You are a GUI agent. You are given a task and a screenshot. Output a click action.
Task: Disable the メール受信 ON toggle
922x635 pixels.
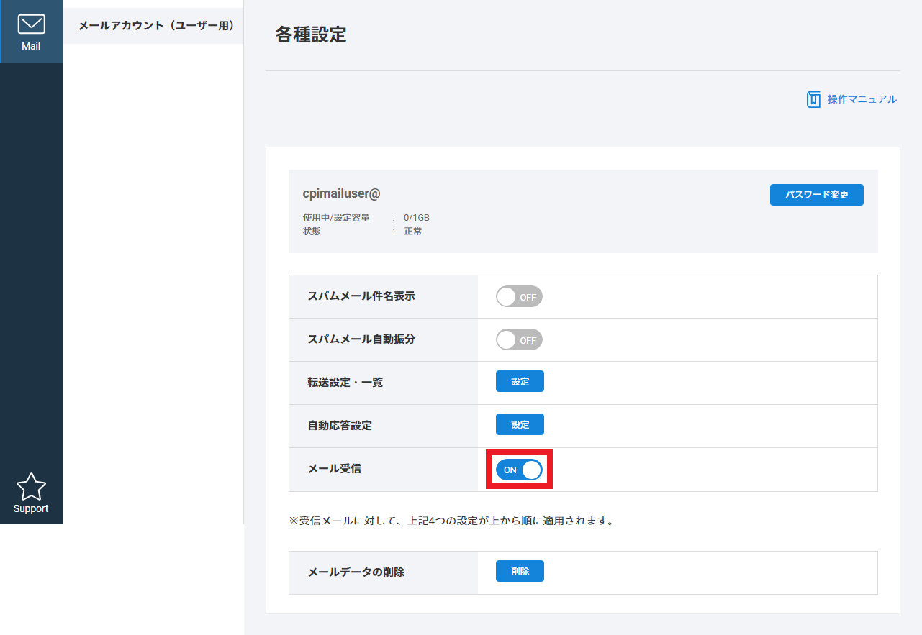(x=519, y=470)
